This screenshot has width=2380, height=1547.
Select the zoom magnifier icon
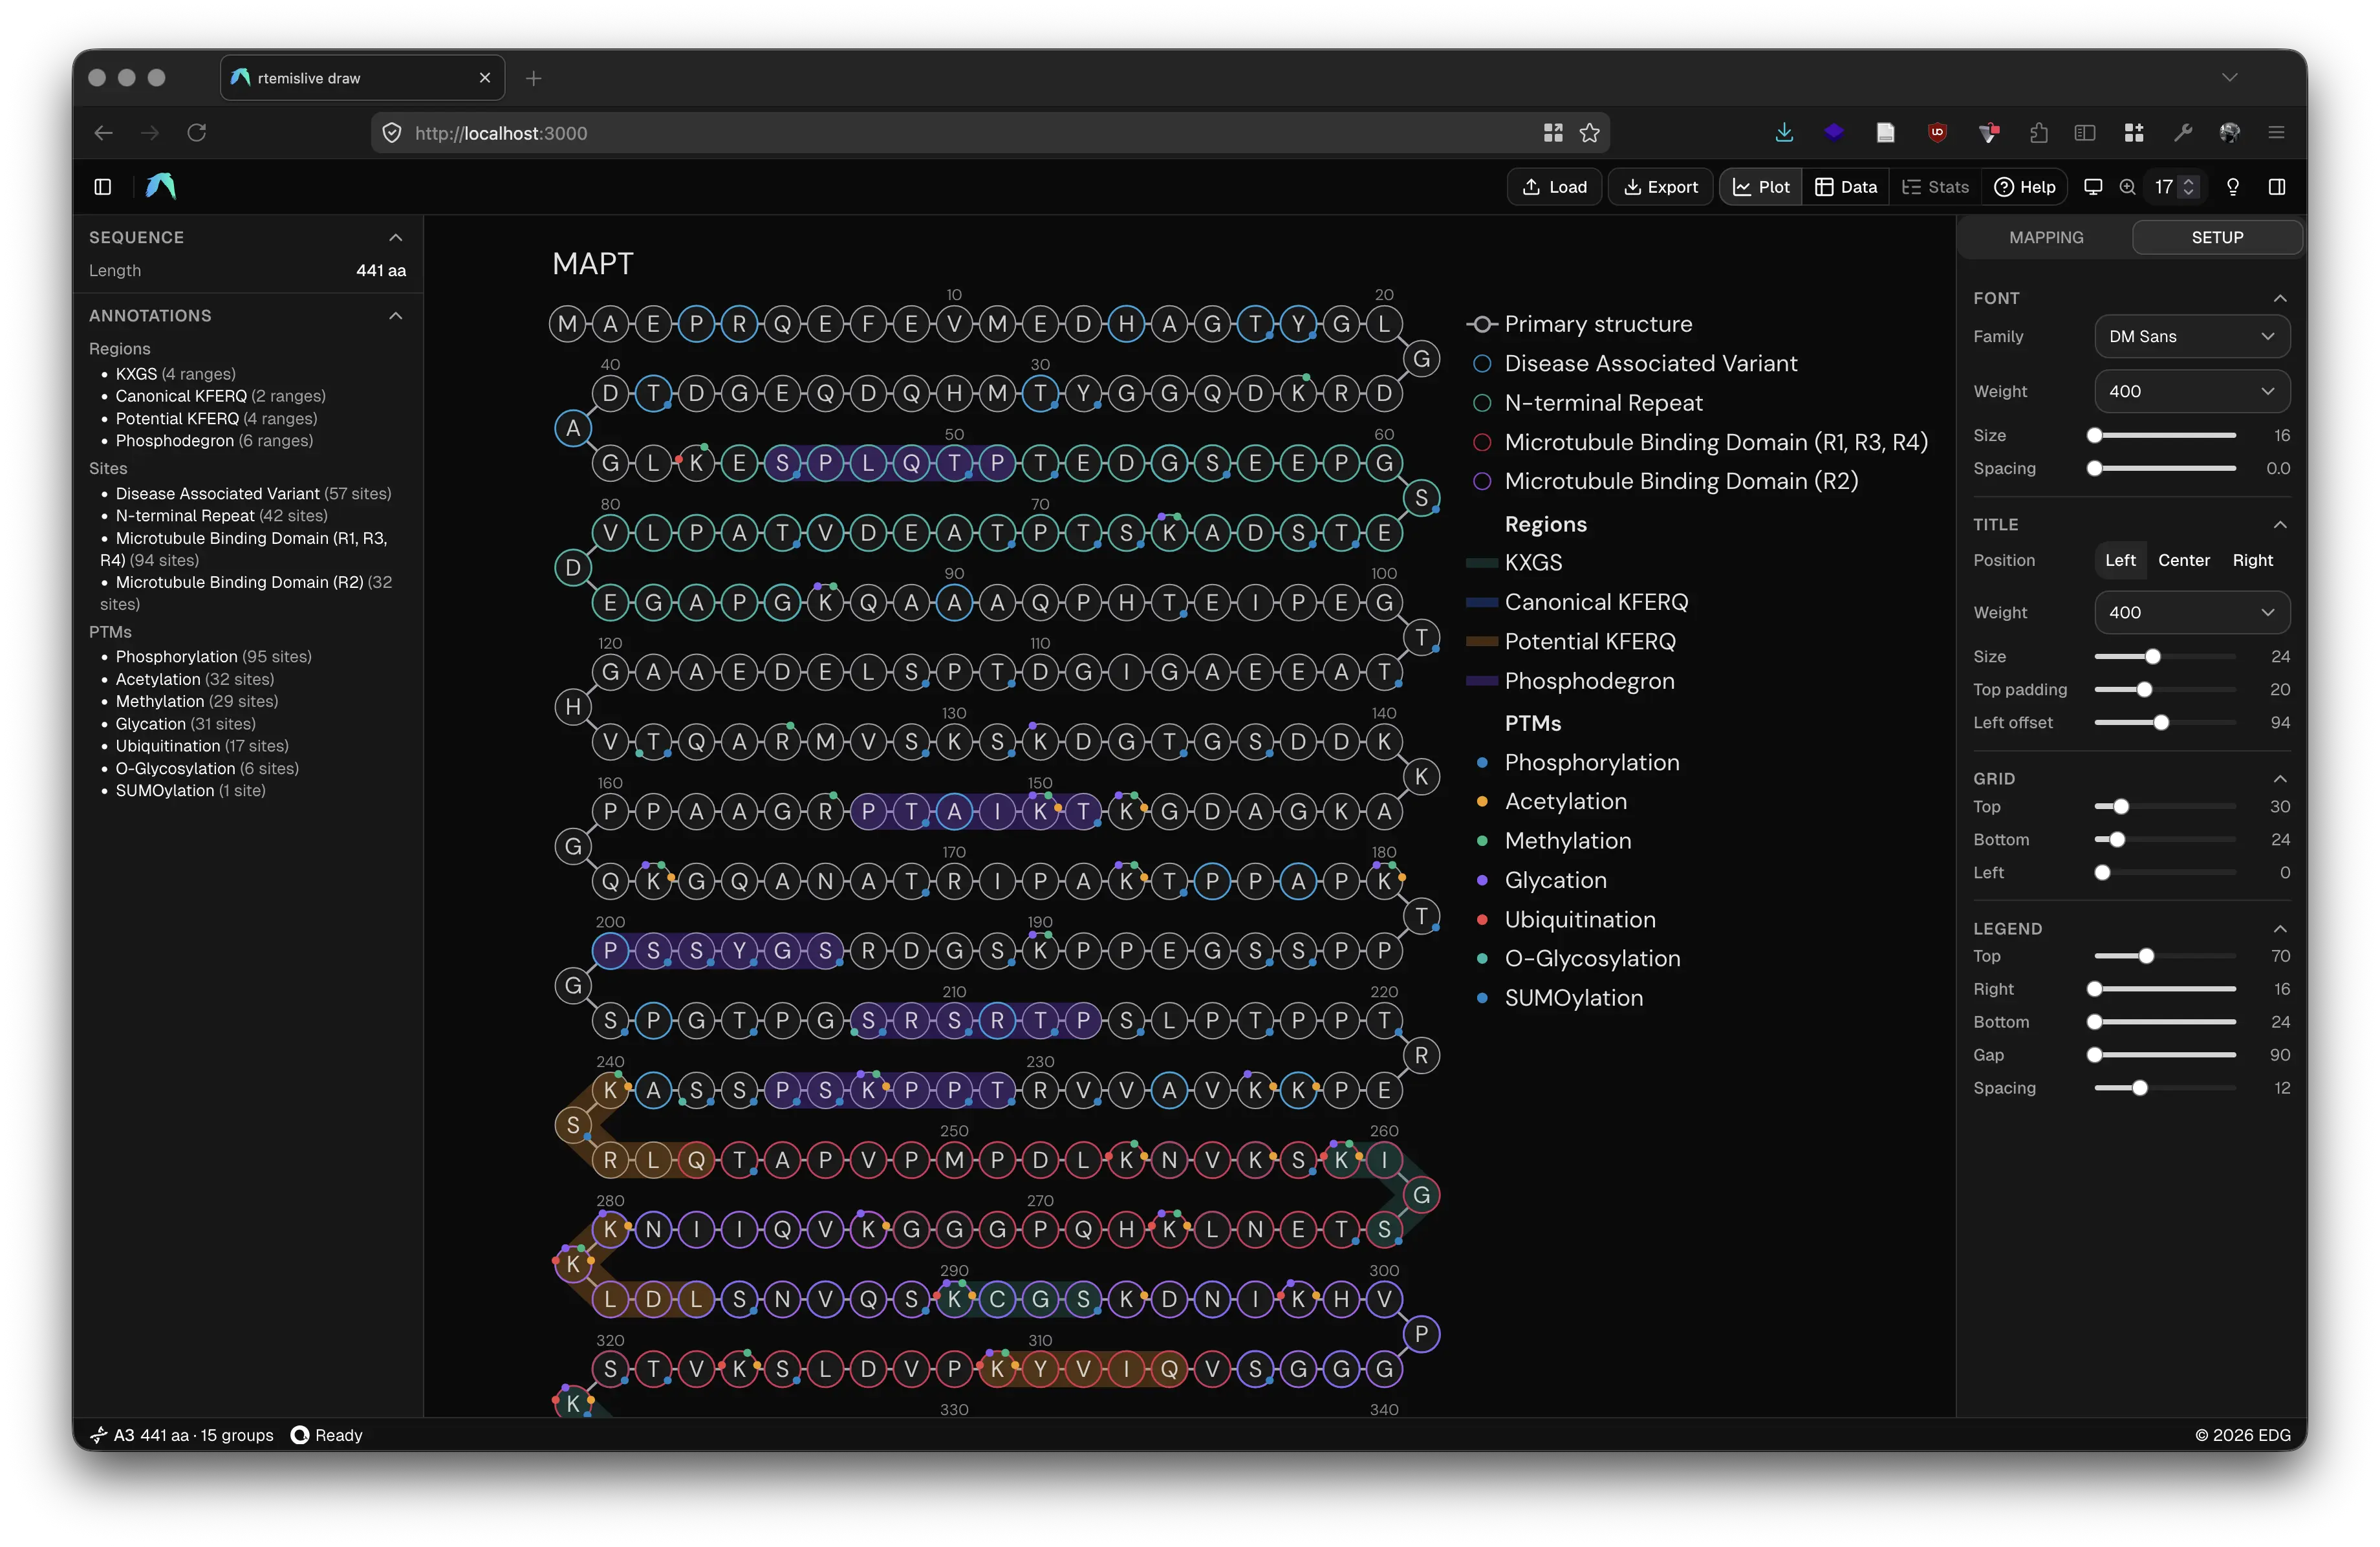click(x=2126, y=186)
